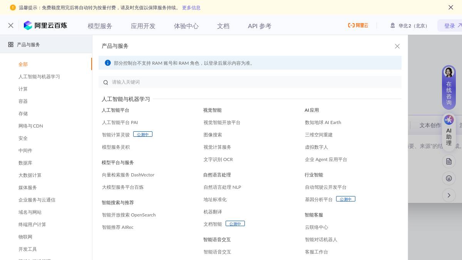Image resolution: width=462 pixels, height=260 pixels.
Task: Open the region selector 华北2（北京）
Action: pos(409,26)
